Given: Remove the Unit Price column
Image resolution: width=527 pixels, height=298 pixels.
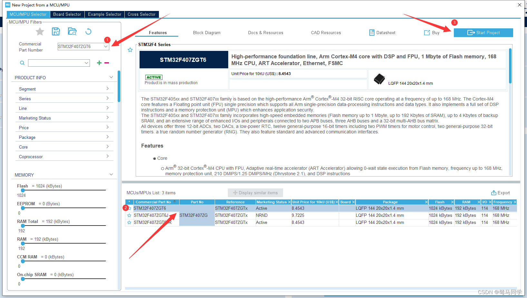Looking at the screenshot, I should point(337,202).
